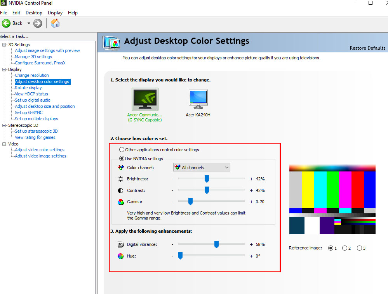
Task: Open the Display menu
Action: [55, 12]
